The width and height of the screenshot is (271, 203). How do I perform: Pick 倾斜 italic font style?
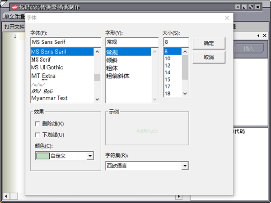click(x=112, y=60)
